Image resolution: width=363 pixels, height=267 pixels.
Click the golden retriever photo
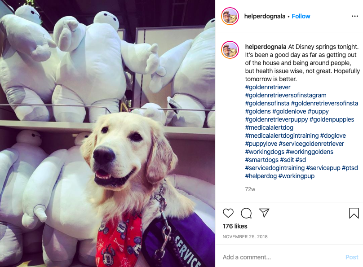tap(107, 133)
